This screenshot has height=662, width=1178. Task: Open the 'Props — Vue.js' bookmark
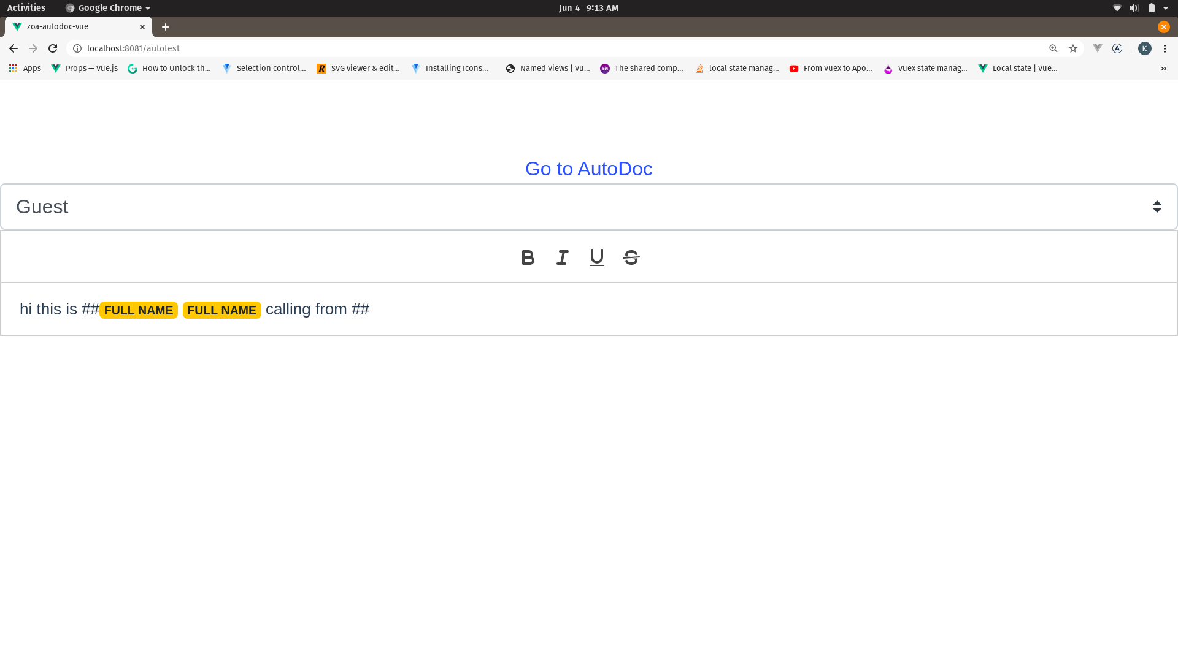(x=84, y=68)
